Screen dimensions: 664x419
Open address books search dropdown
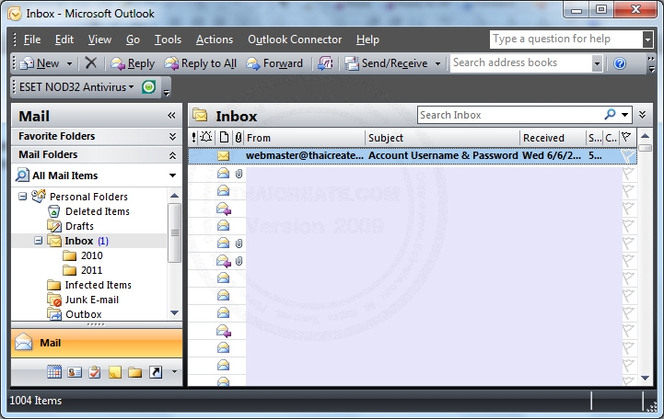(597, 63)
